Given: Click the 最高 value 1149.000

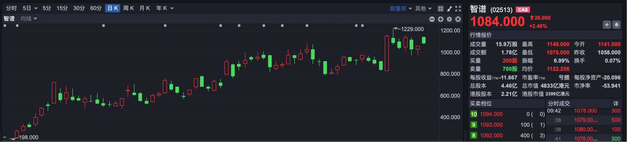Looking at the screenshot, I should point(558,44).
